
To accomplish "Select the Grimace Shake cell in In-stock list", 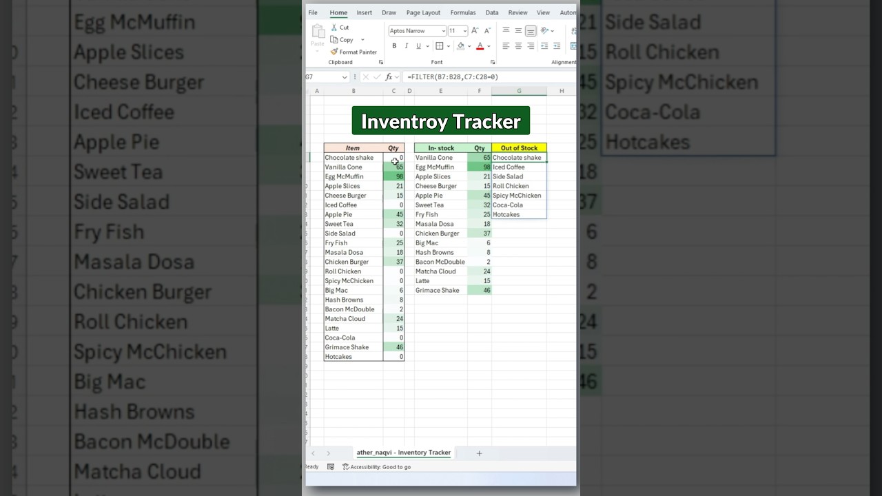I will (441, 291).
